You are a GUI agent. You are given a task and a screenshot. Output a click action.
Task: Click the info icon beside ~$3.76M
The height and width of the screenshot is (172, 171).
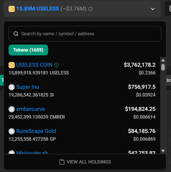(90, 9)
